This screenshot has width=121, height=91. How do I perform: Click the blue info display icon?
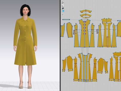(63, 8)
